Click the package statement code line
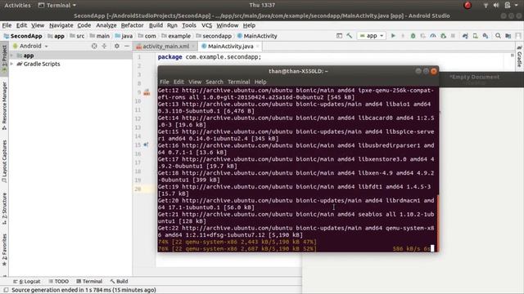The width and height of the screenshot is (524, 294). point(210,57)
